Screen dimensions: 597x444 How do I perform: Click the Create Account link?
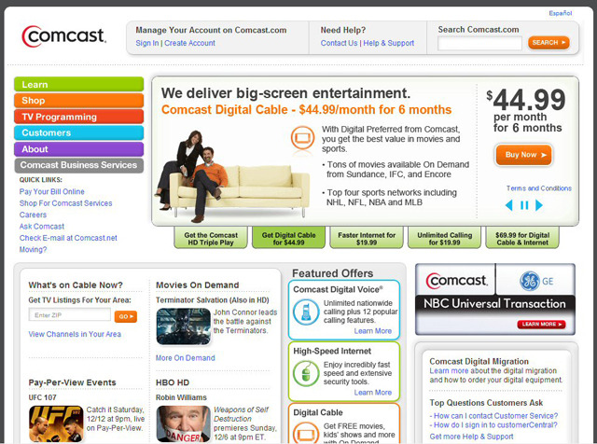pyautogui.click(x=189, y=43)
